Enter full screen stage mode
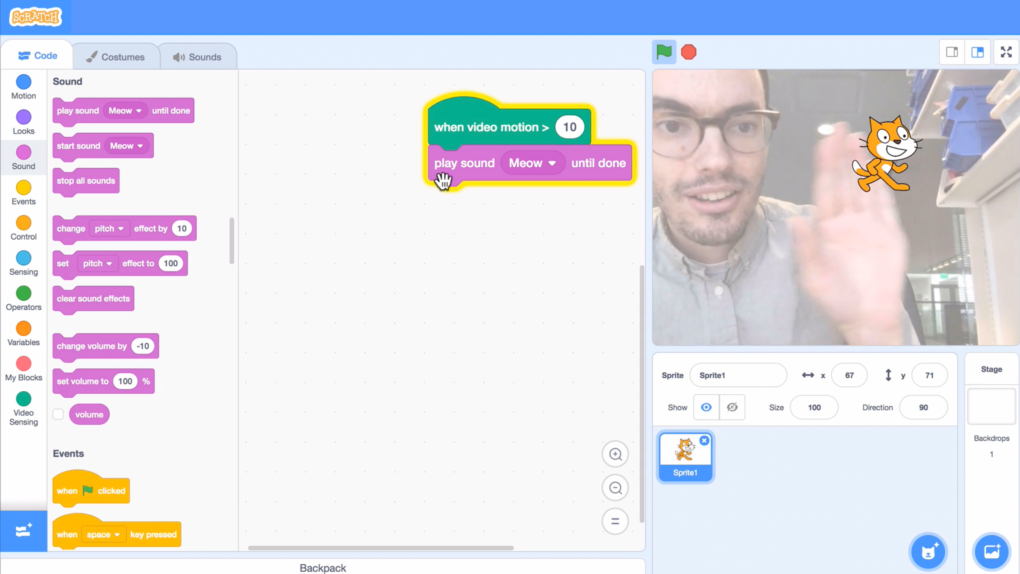 click(x=1006, y=52)
